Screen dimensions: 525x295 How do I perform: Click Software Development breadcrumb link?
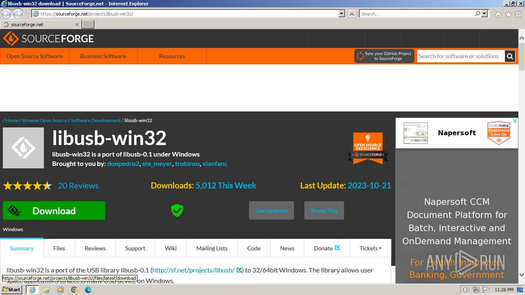pyautogui.click(x=96, y=120)
